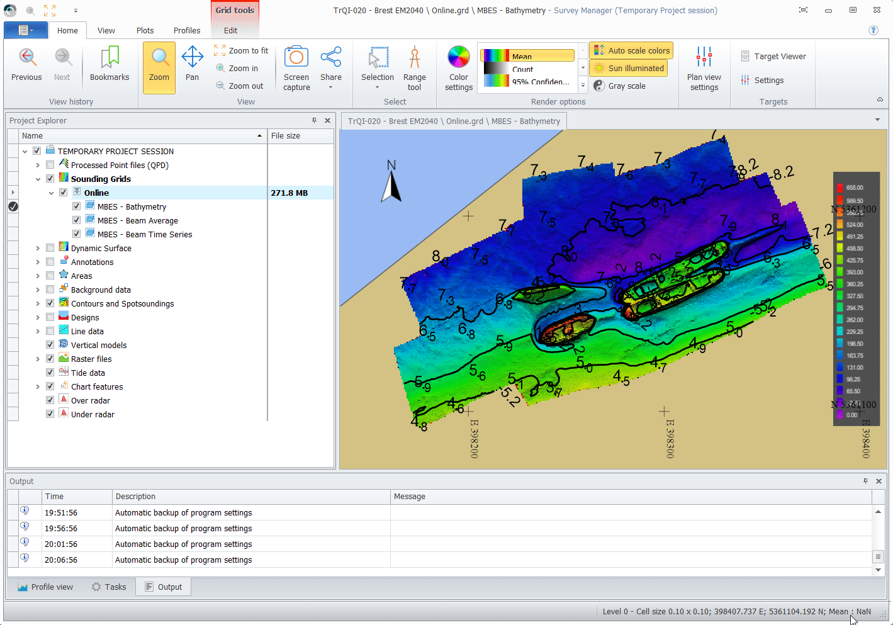This screenshot has width=893, height=625.
Task: Open the Bookmarks tool
Action: coord(110,64)
